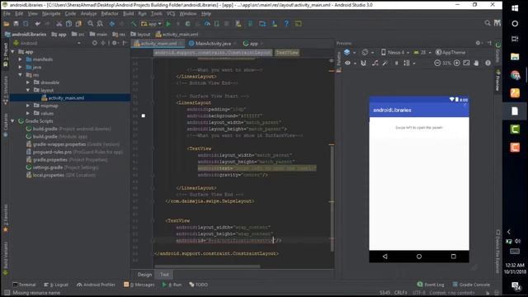This screenshot has height=297, width=528.
Task: Open the Preview panel settings gear
Action: [478, 43]
